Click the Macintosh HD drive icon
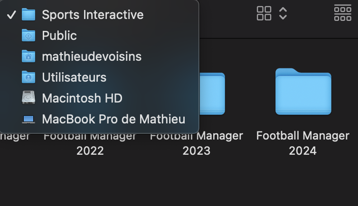 point(28,98)
